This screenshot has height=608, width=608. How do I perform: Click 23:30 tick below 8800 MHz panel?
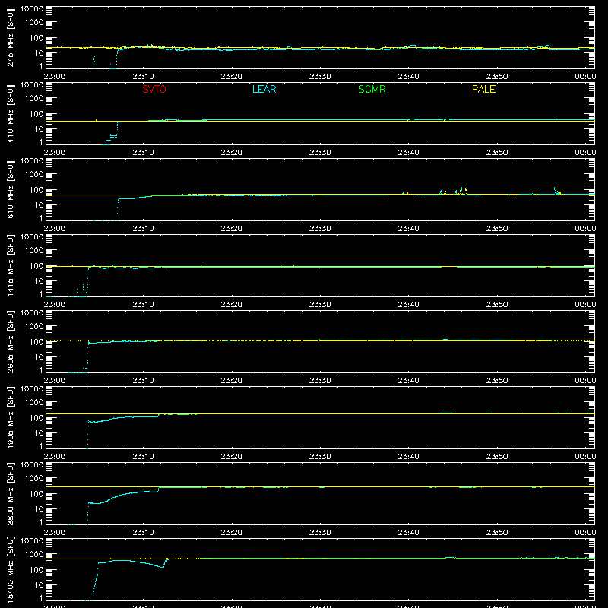pos(320,533)
